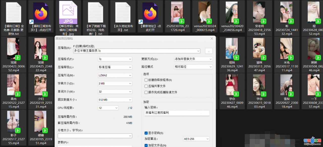The height and width of the screenshot is (147, 323).
Task: Select the 来了就能下载的论坛 text file icon
Action: point(95,13)
